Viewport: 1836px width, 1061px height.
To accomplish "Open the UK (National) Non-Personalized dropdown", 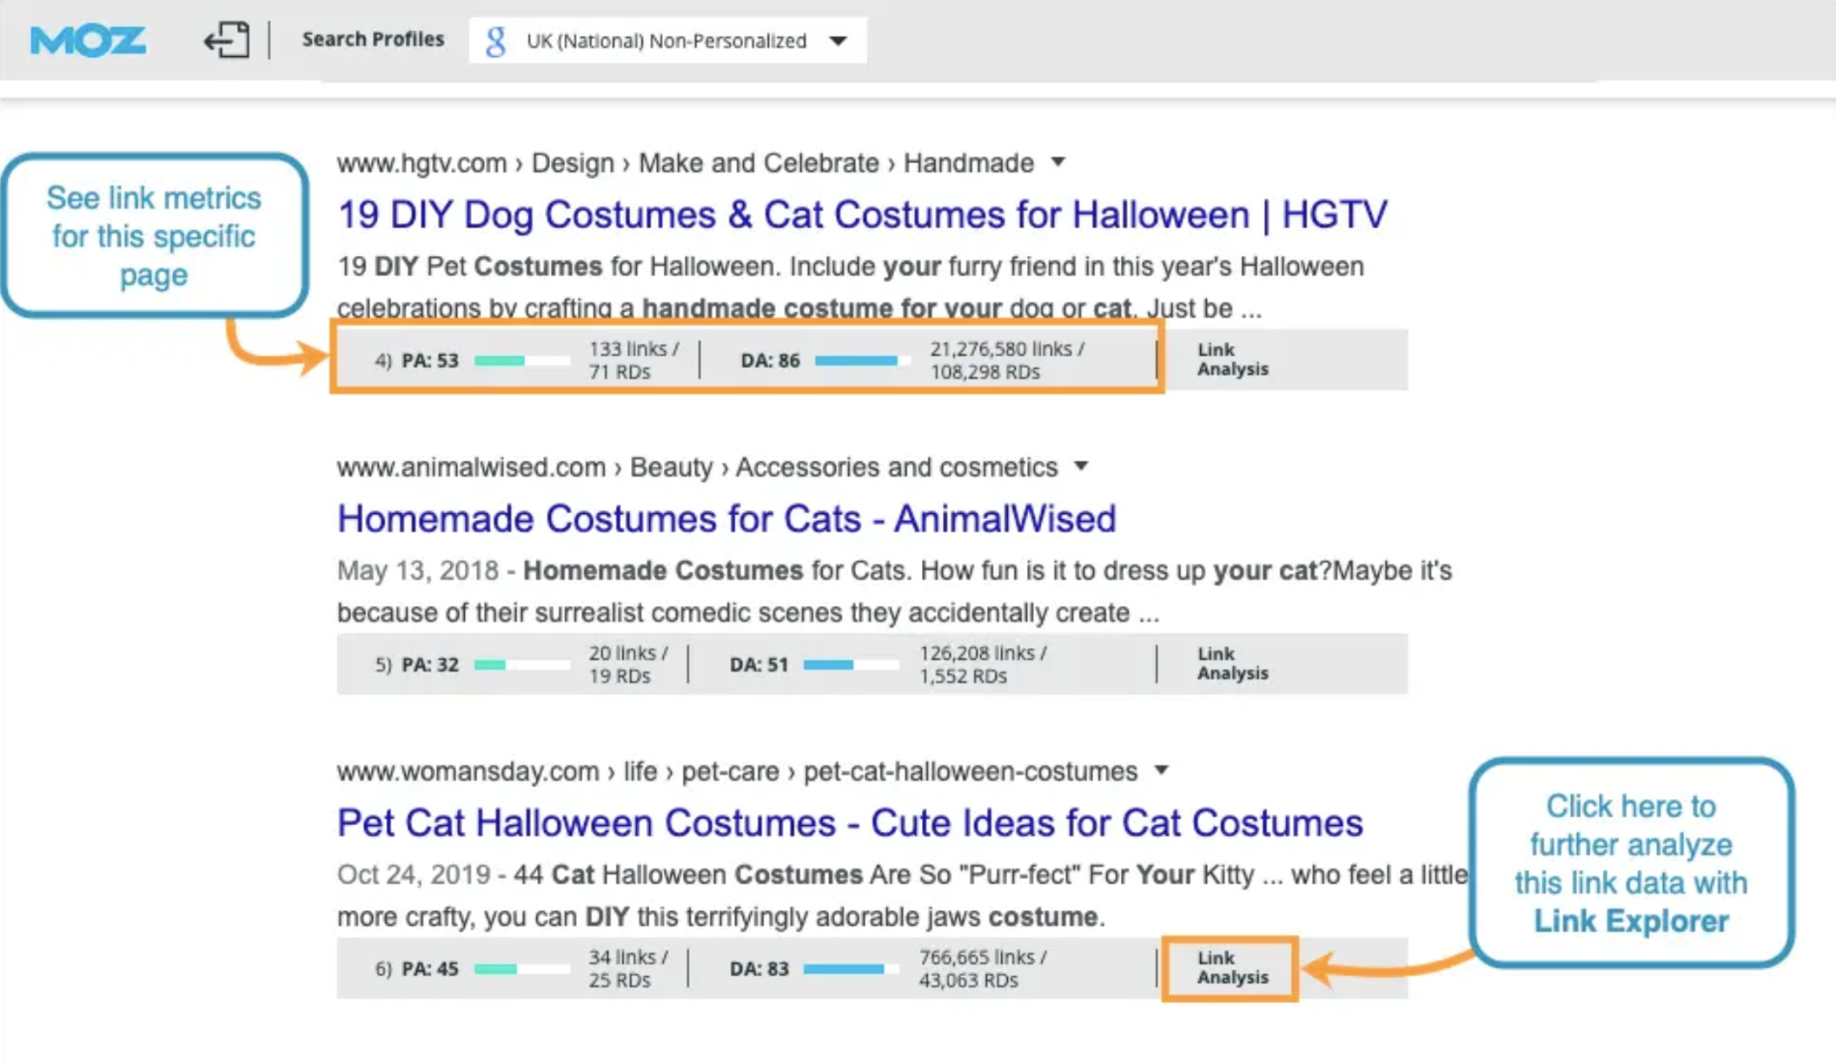I will coord(838,41).
